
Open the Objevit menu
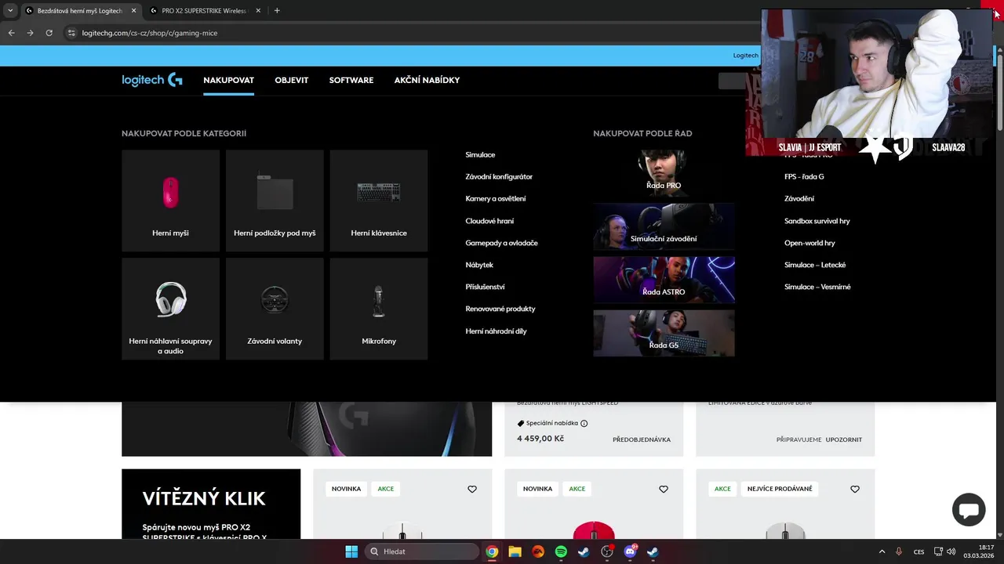pyautogui.click(x=291, y=80)
